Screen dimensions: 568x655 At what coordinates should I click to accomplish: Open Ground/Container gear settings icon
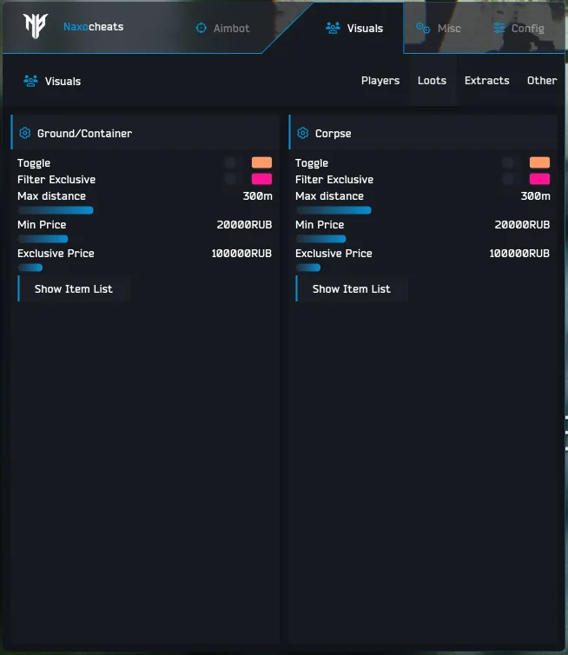[x=25, y=133]
